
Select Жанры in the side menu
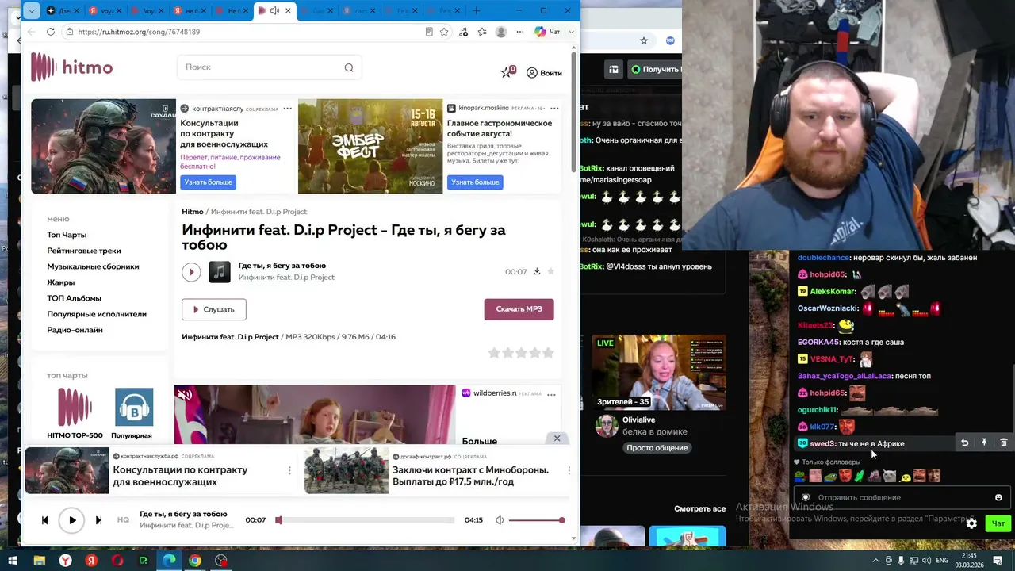click(x=60, y=282)
